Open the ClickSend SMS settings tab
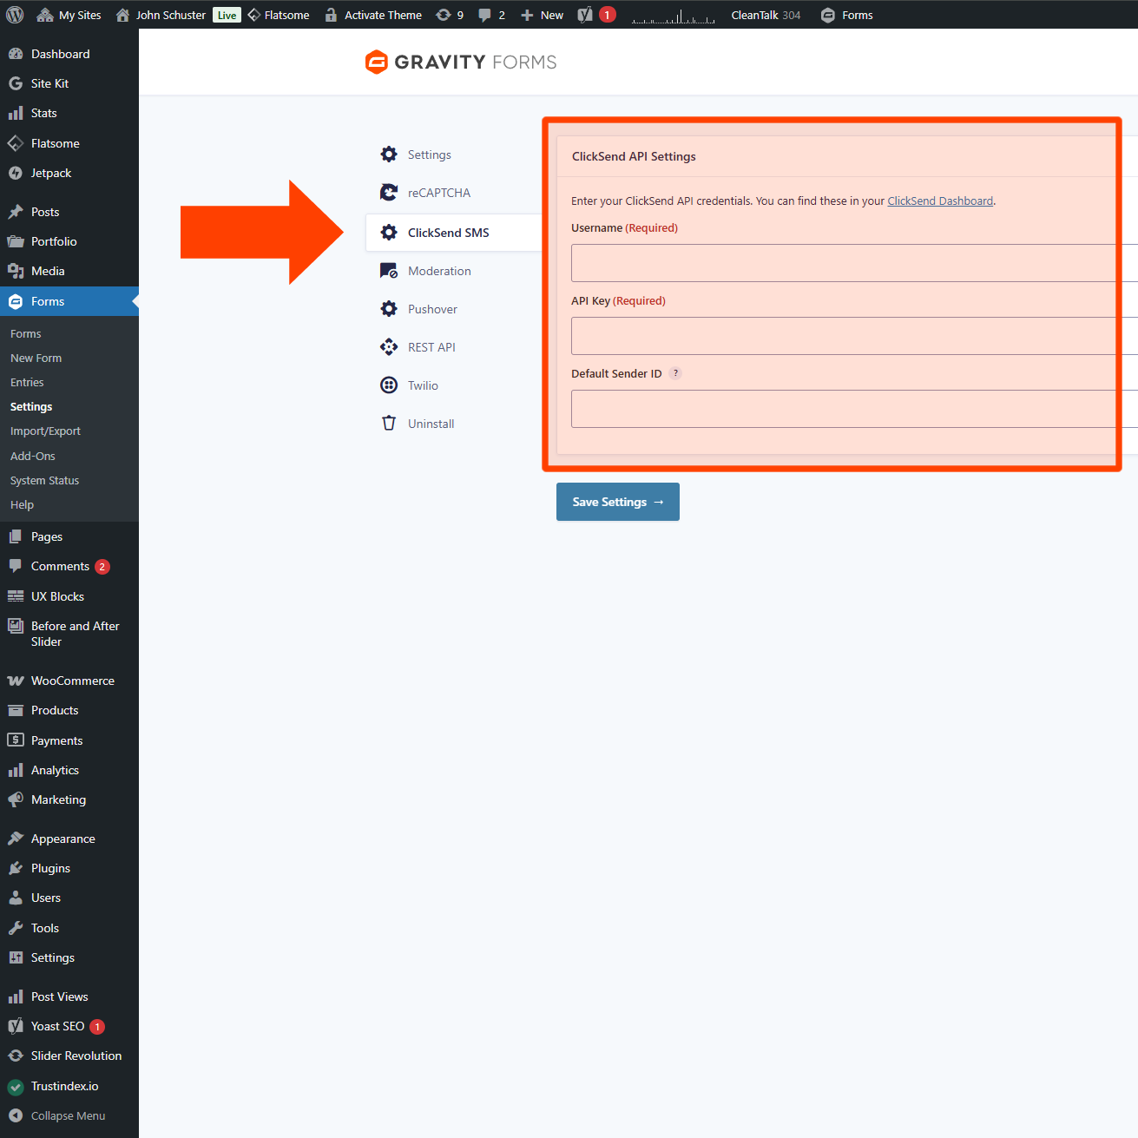The image size is (1138, 1138). [x=448, y=233]
